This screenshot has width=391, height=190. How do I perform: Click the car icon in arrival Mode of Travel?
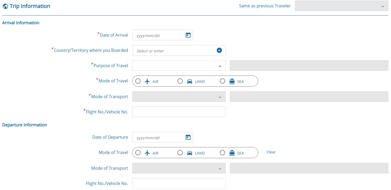pyautogui.click(x=190, y=81)
